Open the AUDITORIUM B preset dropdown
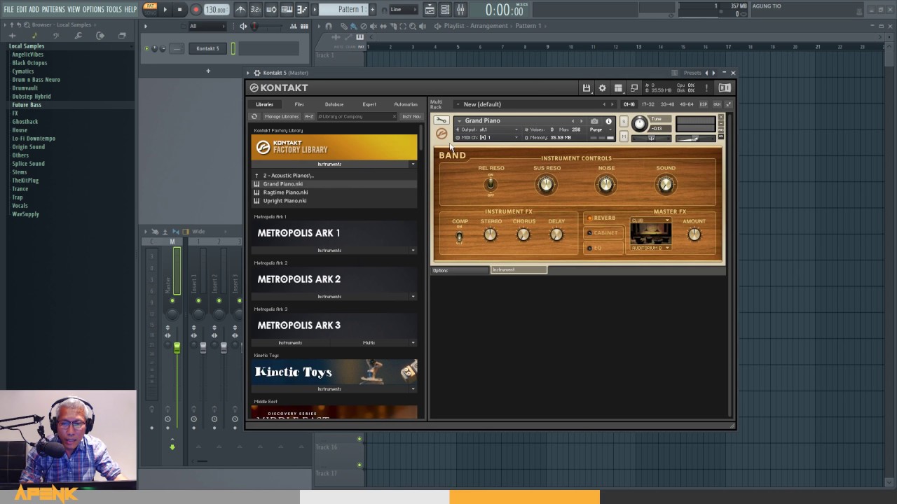The width and height of the screenshot is (897, 504). [650, 248]
